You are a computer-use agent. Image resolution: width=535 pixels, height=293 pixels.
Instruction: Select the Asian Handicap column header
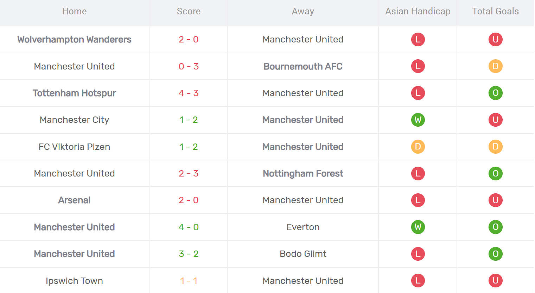click(418, 11)
